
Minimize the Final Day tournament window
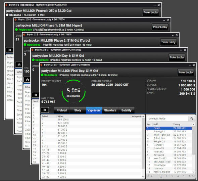pos(190,65)
